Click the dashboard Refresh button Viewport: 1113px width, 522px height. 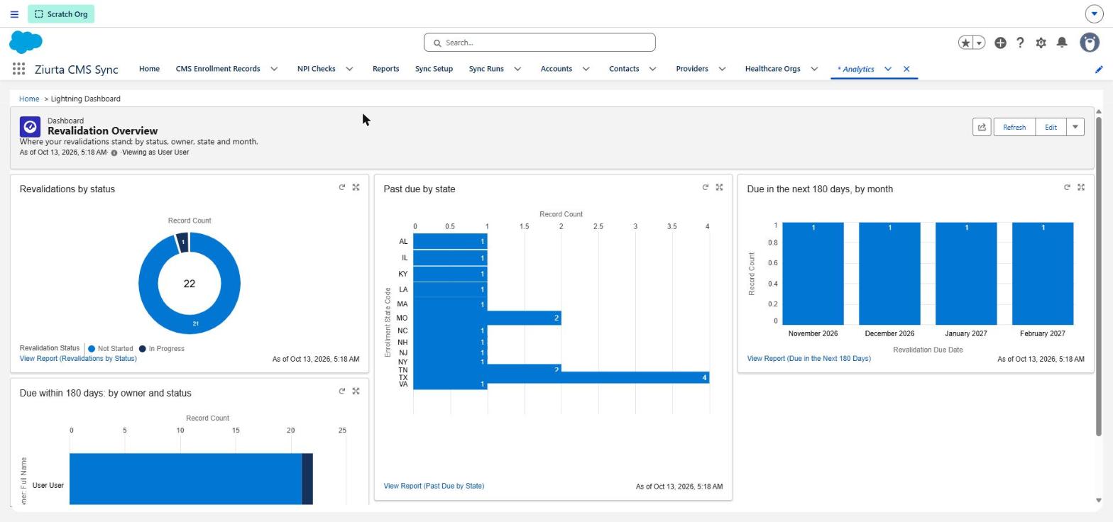pyautogui.click(x=1014, y=127)
